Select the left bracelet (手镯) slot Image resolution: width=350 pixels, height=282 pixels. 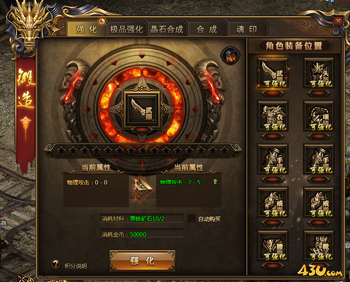click(x=273, y=159)
